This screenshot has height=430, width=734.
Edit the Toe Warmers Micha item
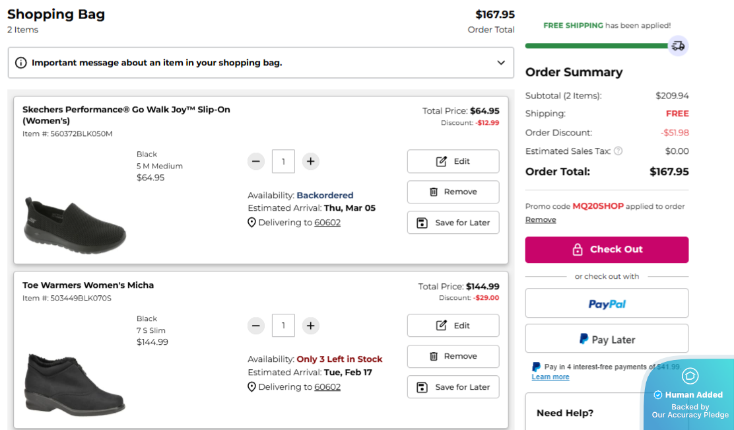click(x=453, y=326)
